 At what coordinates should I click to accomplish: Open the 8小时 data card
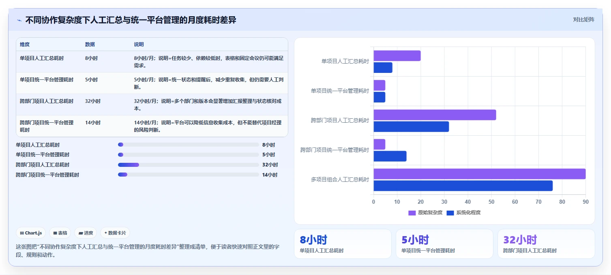coord(343,244)
